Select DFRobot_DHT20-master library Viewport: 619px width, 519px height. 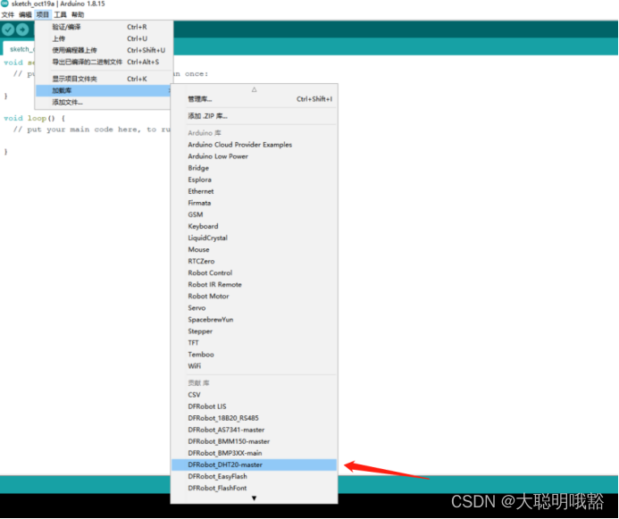point(255,465)
